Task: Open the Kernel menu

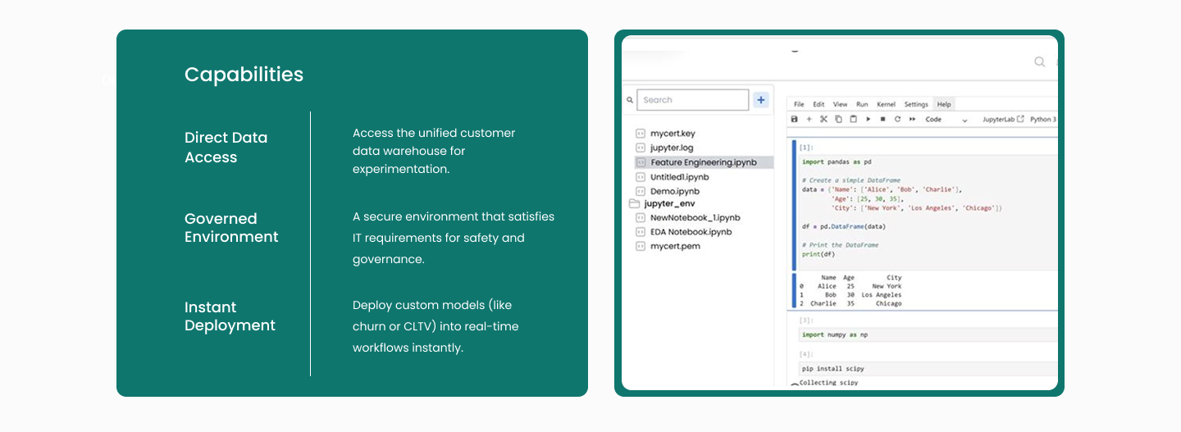Action: pos(886,105)
